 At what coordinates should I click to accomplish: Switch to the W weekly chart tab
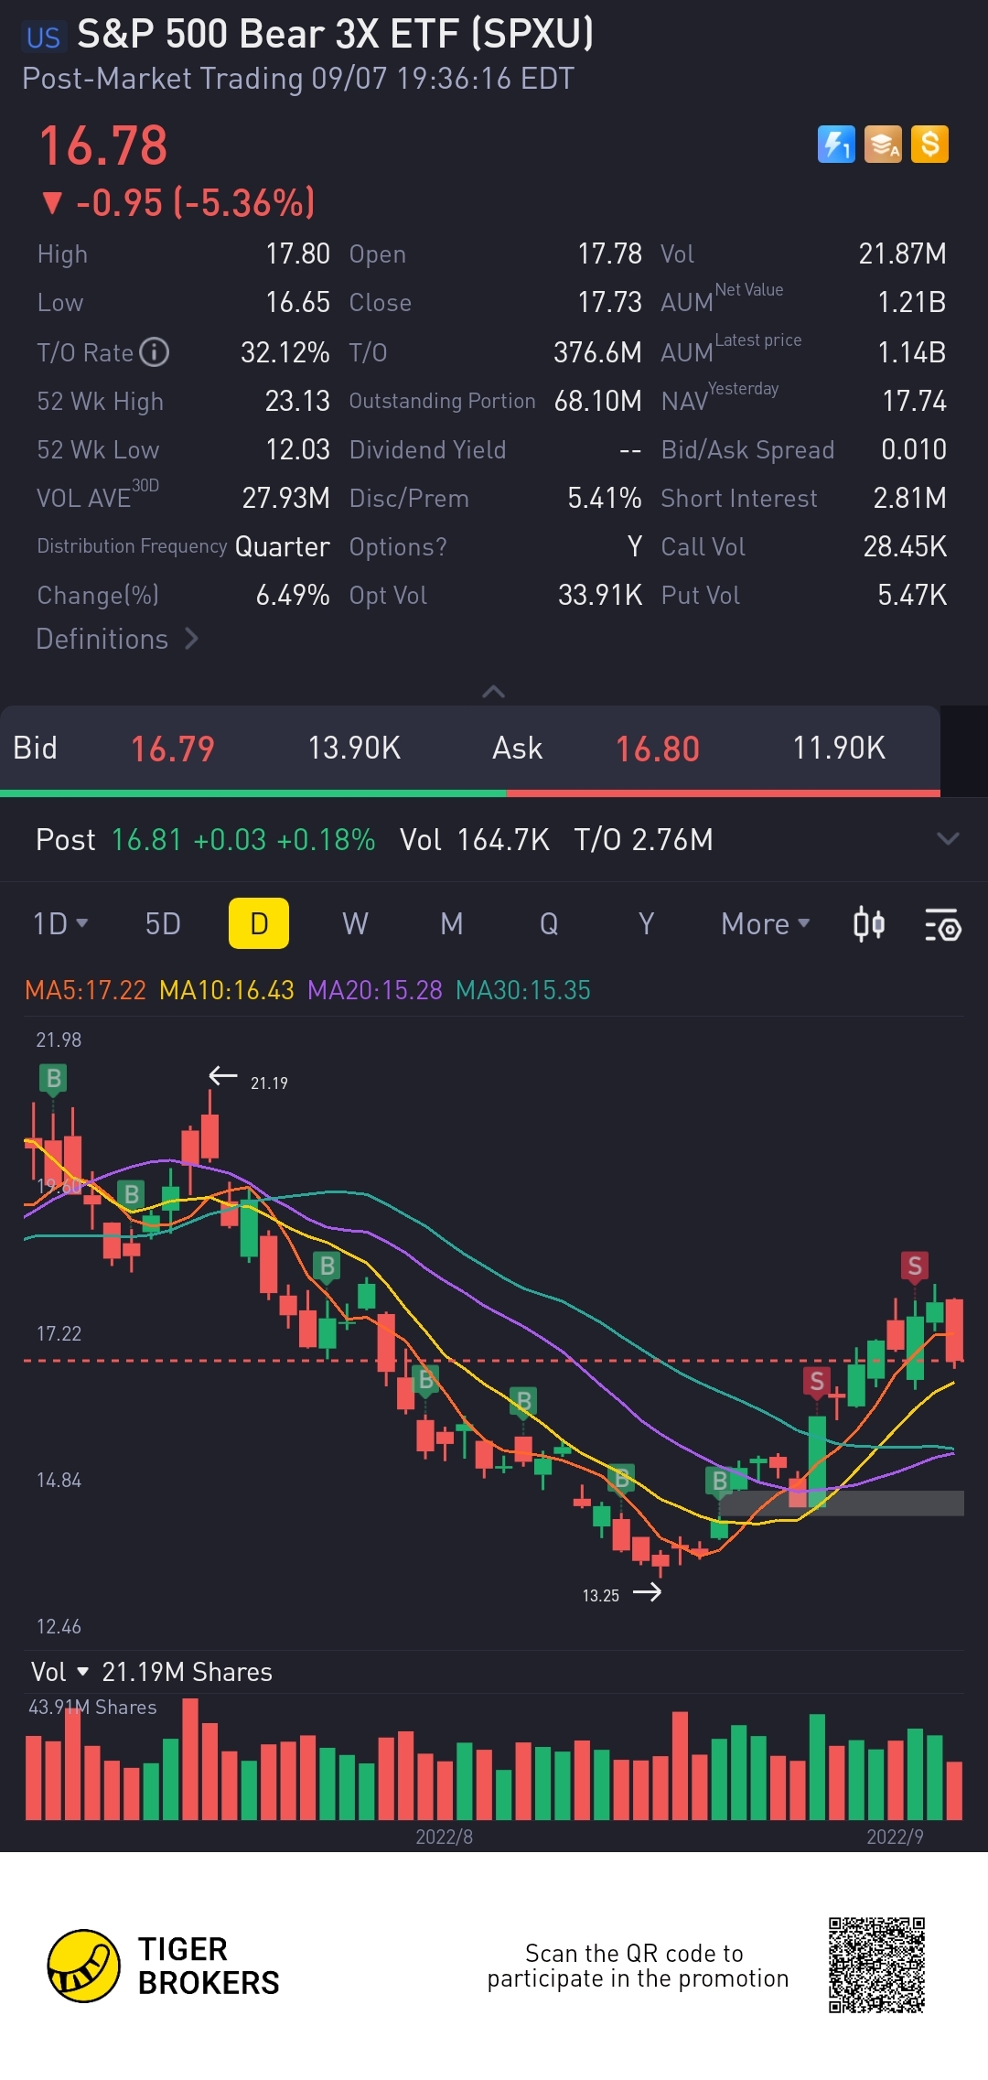pos(355,923)
